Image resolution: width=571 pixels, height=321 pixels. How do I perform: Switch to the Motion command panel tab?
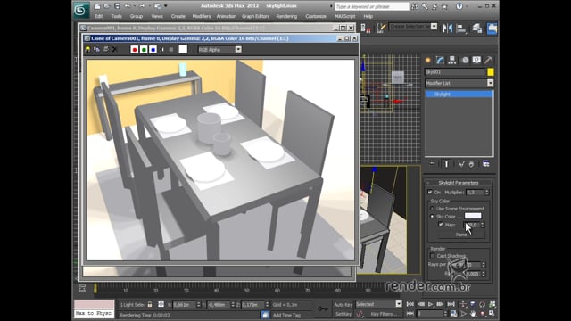[465, 60]
